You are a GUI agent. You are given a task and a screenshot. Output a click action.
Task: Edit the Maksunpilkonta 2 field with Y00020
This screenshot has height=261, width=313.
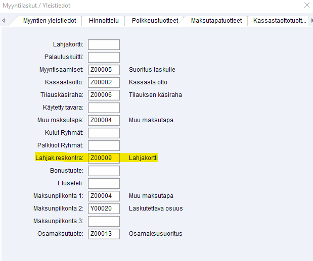click(x=104, y=208)
